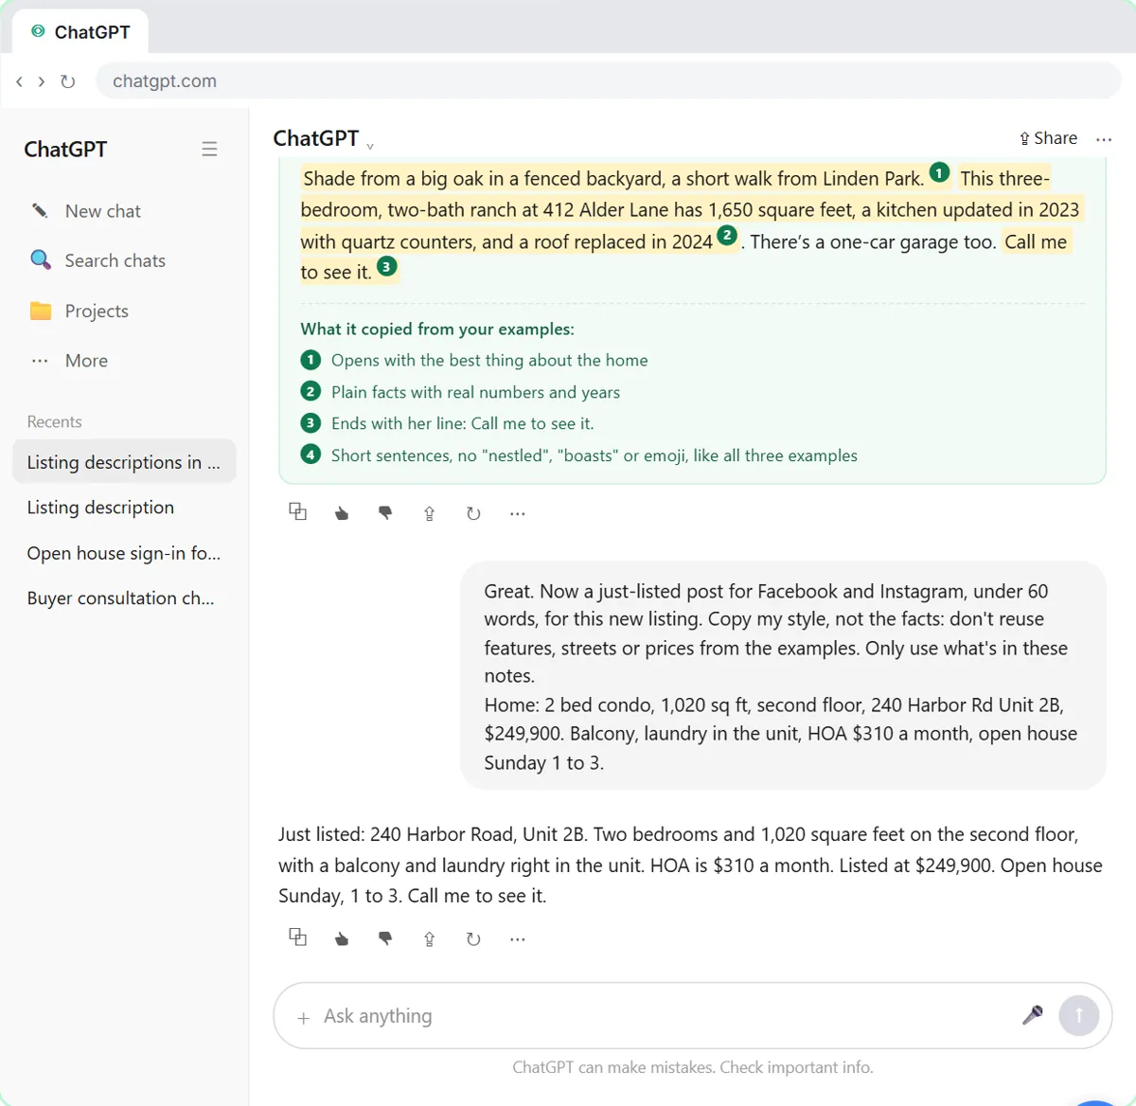1136x1106 pixels.
Task: Regenerate the response below the green examples card
Action: (x=473, y=513)
